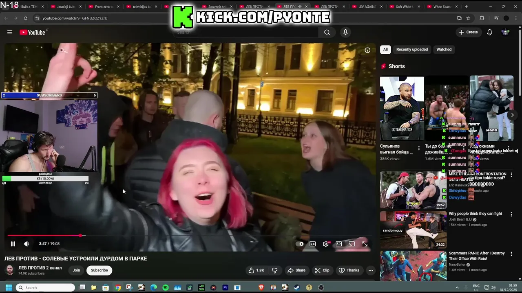Open the player settings gear
Image resolution: width=522 pixels, height=293 pixels.
click(x=325, y=244)
